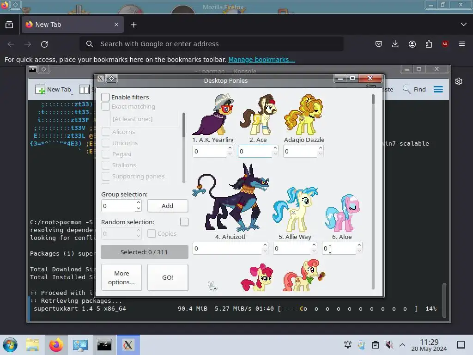Screen dimensions: 473x355
Task: Increase the Adagio Dazzle count
Action: pyautogui.click(x=321, y=148)
